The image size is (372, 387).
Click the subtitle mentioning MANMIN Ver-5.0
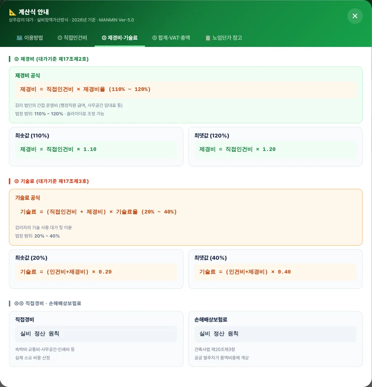(x=71, y=20)
